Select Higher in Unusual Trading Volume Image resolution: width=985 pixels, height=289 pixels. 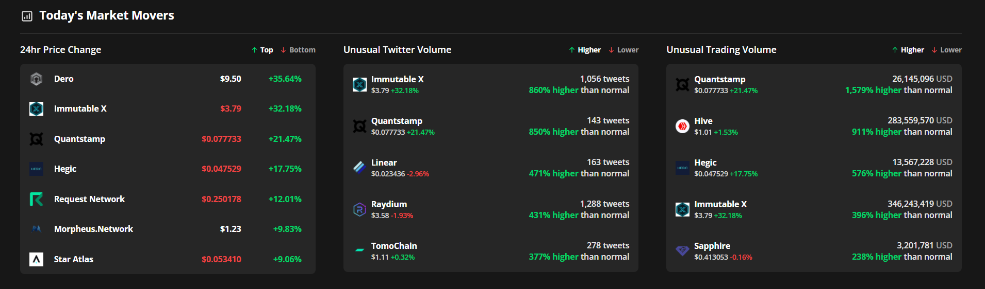pos(908,50)
